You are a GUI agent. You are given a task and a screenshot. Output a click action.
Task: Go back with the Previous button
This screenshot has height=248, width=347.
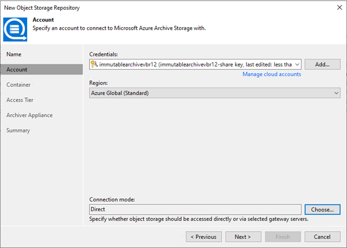click(204, 237)
